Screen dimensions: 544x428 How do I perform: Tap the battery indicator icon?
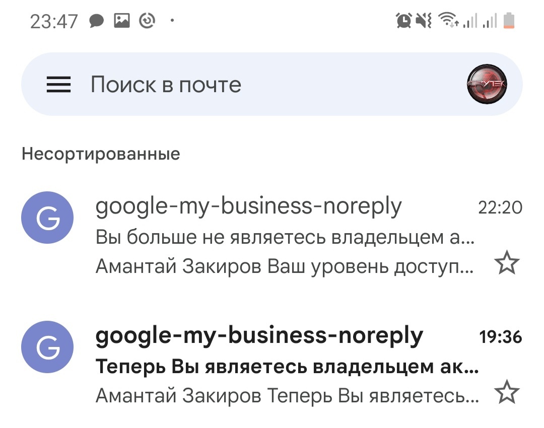(509, 21)
